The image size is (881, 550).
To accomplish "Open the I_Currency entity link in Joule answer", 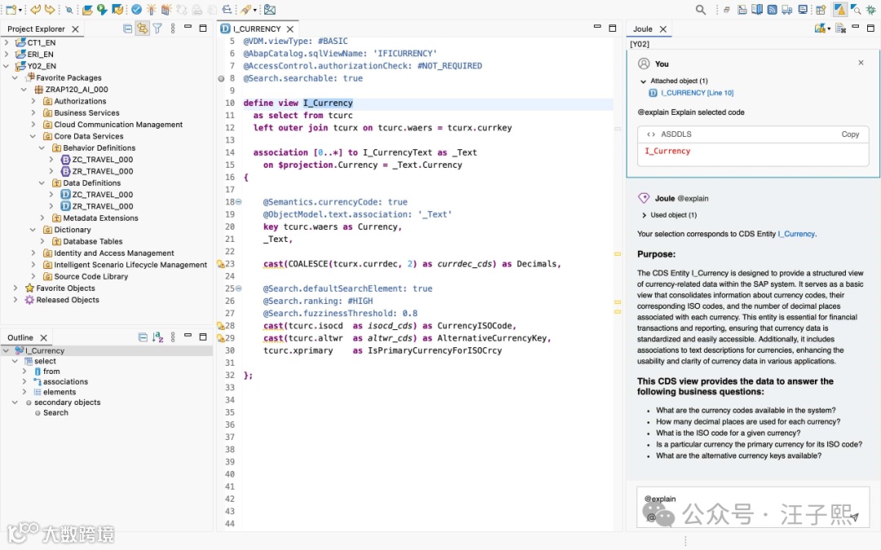I will 796,234.
